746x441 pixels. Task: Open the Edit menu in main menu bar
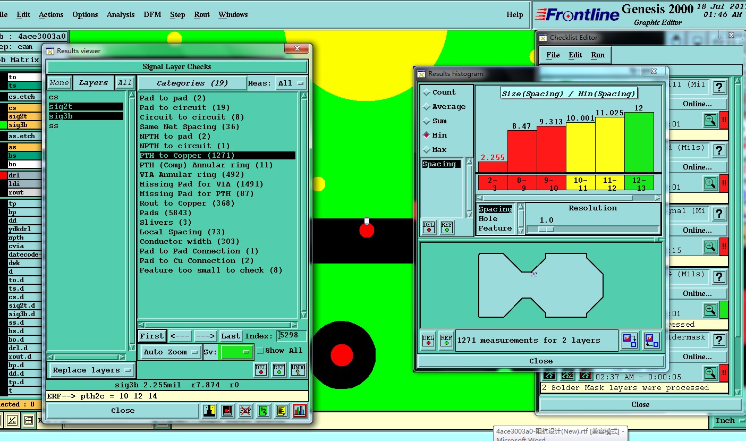(23, 15)
